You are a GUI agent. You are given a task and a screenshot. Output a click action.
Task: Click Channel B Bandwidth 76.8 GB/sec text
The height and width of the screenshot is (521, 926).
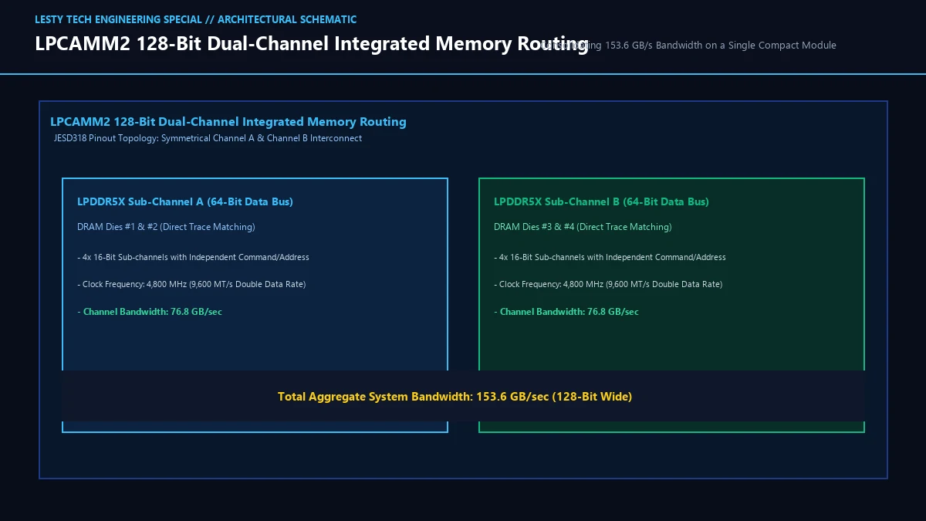[566, 312]
